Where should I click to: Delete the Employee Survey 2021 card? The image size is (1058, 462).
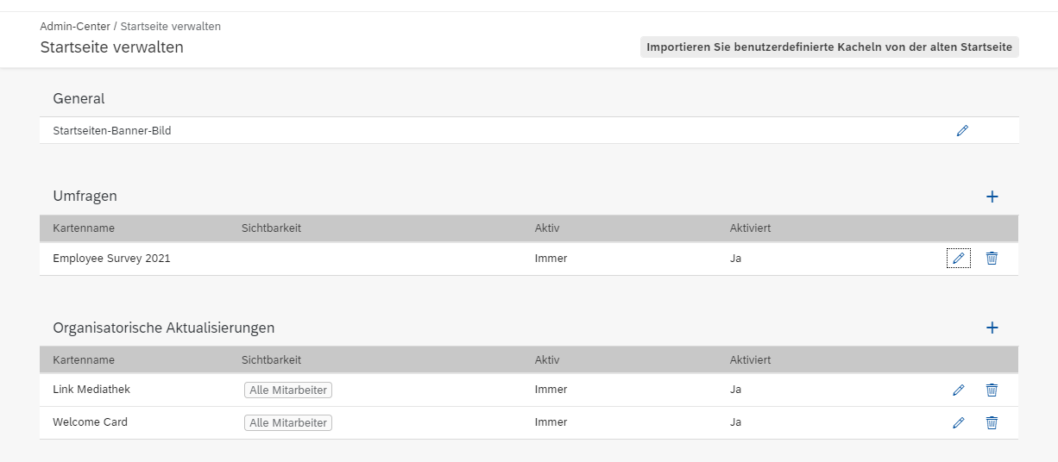pos(992,258)
